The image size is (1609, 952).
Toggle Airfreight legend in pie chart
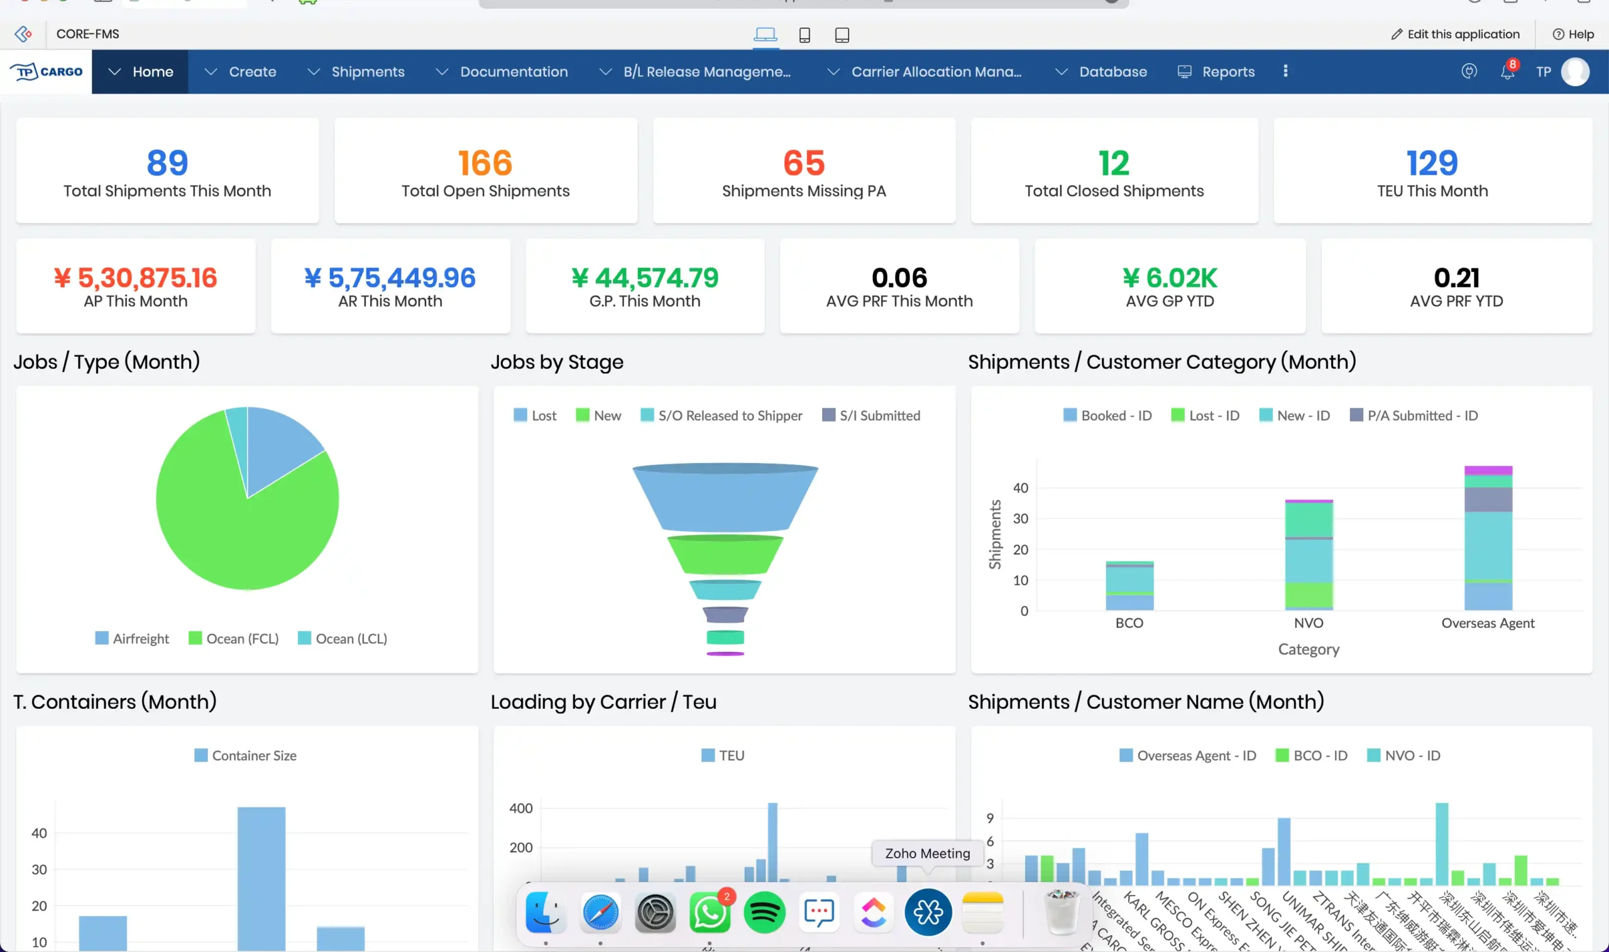(132, 638)
